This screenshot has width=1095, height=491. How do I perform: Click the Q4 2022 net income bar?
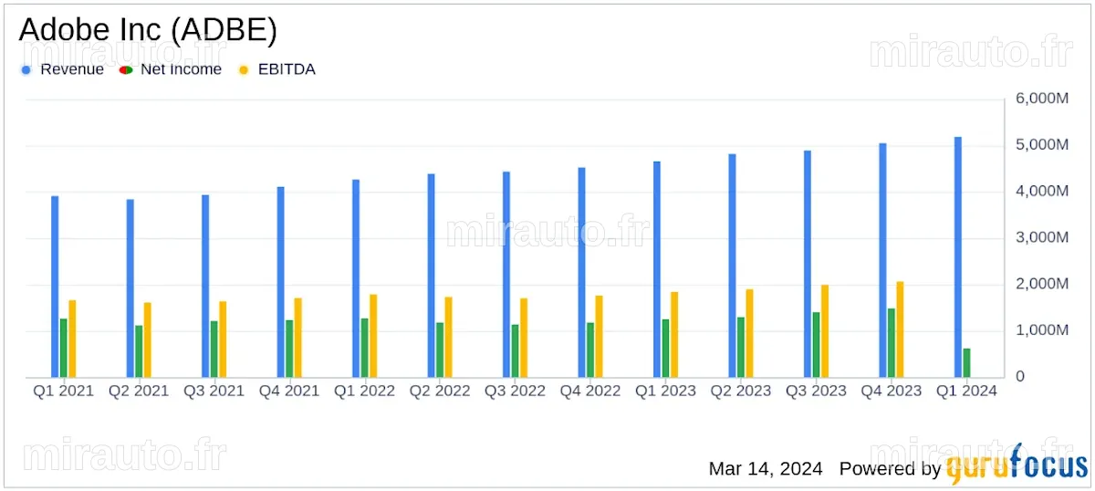590,350
